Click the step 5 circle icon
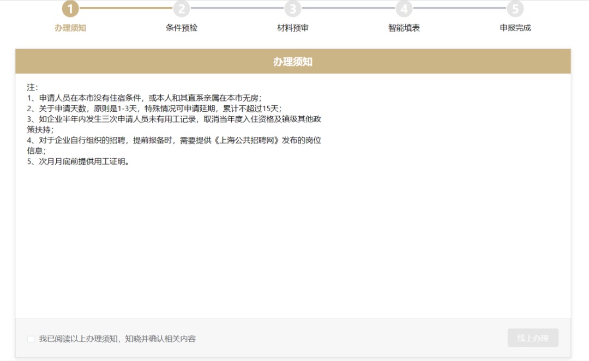589x361 pixels. pos(515,9)
